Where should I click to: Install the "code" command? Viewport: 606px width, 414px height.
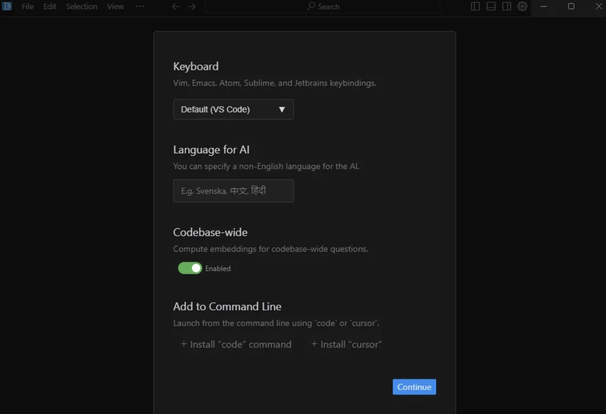tap(236, 344)
